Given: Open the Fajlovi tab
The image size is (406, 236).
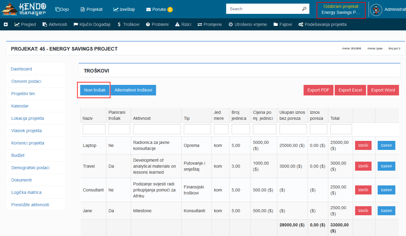Looking at the screenshot, I should tap(283, 24).
